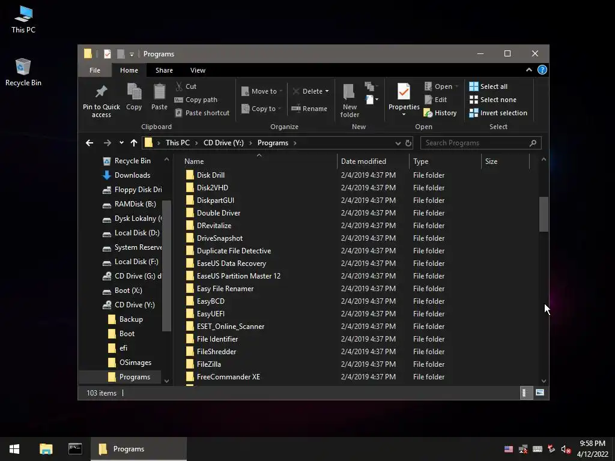Expand Move to dropdown
The width and height of the screenshot is (615, 461).
point(281,91)
